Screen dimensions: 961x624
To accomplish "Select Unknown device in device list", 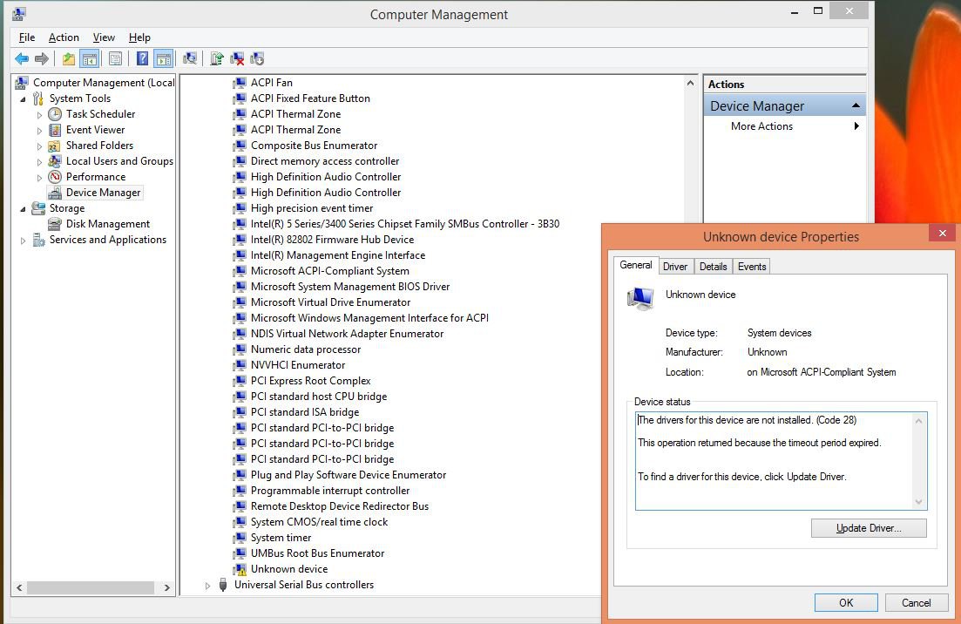I will coord(288,569).
